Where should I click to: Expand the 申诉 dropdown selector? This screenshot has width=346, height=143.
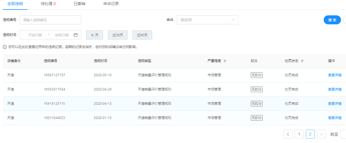[x=208, y=20]
